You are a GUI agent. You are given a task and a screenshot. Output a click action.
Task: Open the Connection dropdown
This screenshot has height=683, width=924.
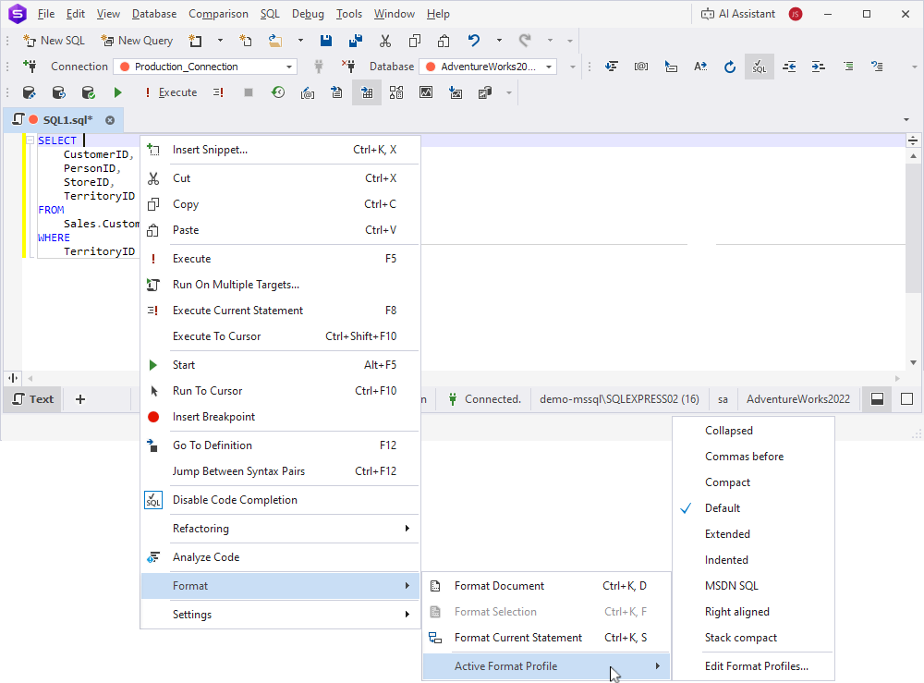[x=289, y=67]
